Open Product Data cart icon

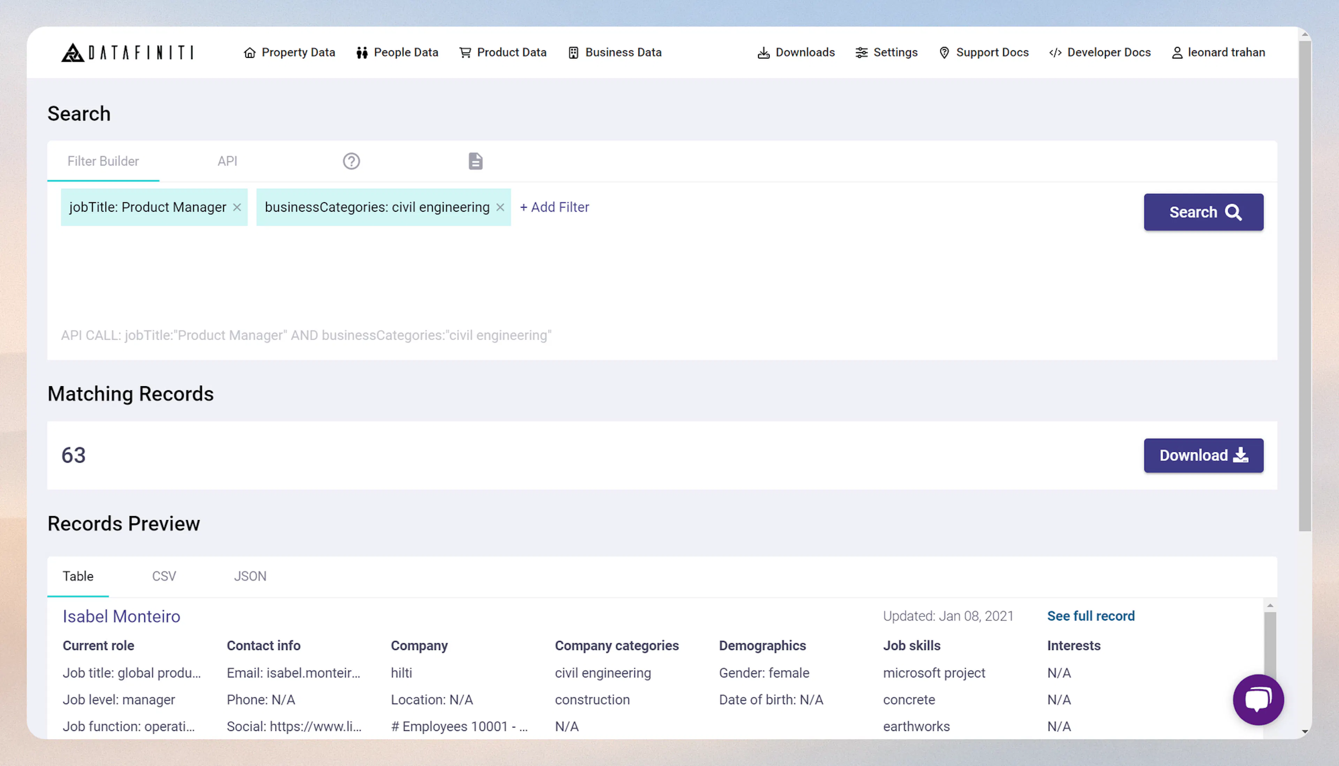(x=465, y=52)
